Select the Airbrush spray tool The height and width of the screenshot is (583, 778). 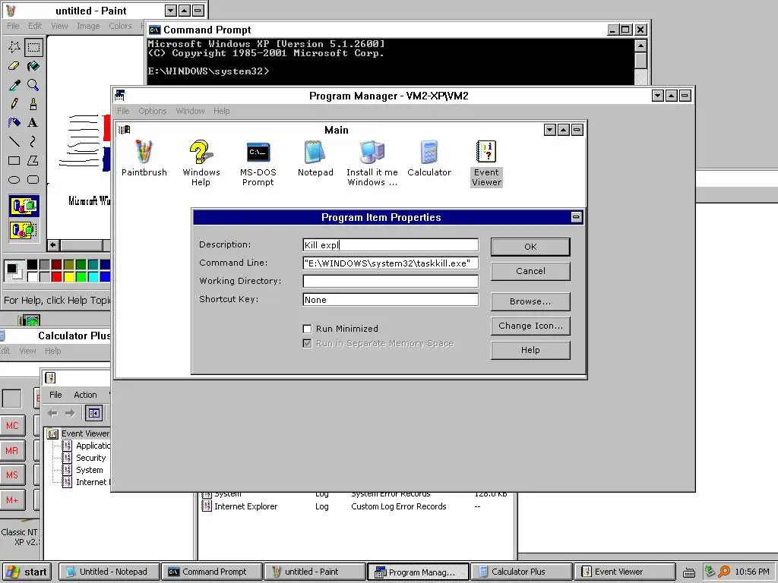[x=14, y=122]
